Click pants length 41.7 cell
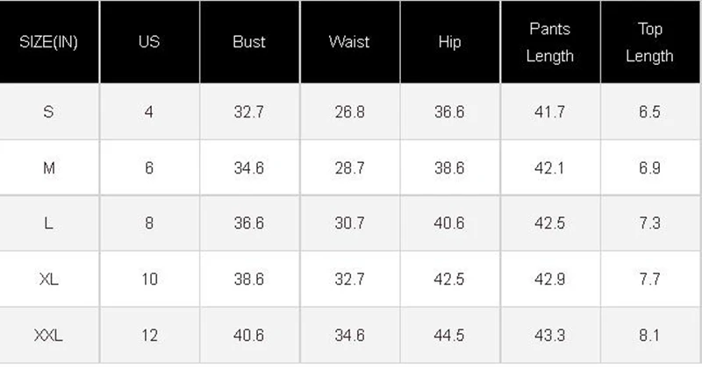 [x=550, y=112]
